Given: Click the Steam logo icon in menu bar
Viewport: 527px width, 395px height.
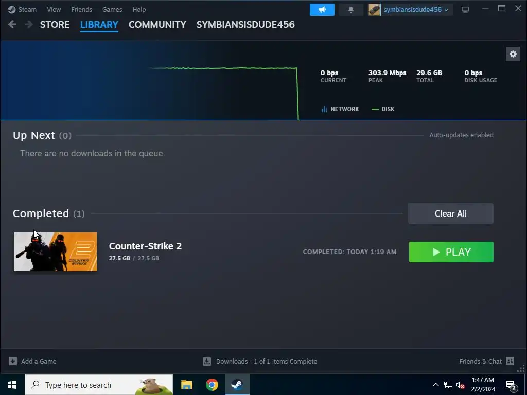Looking at the screenshot, I should [12, 9].
